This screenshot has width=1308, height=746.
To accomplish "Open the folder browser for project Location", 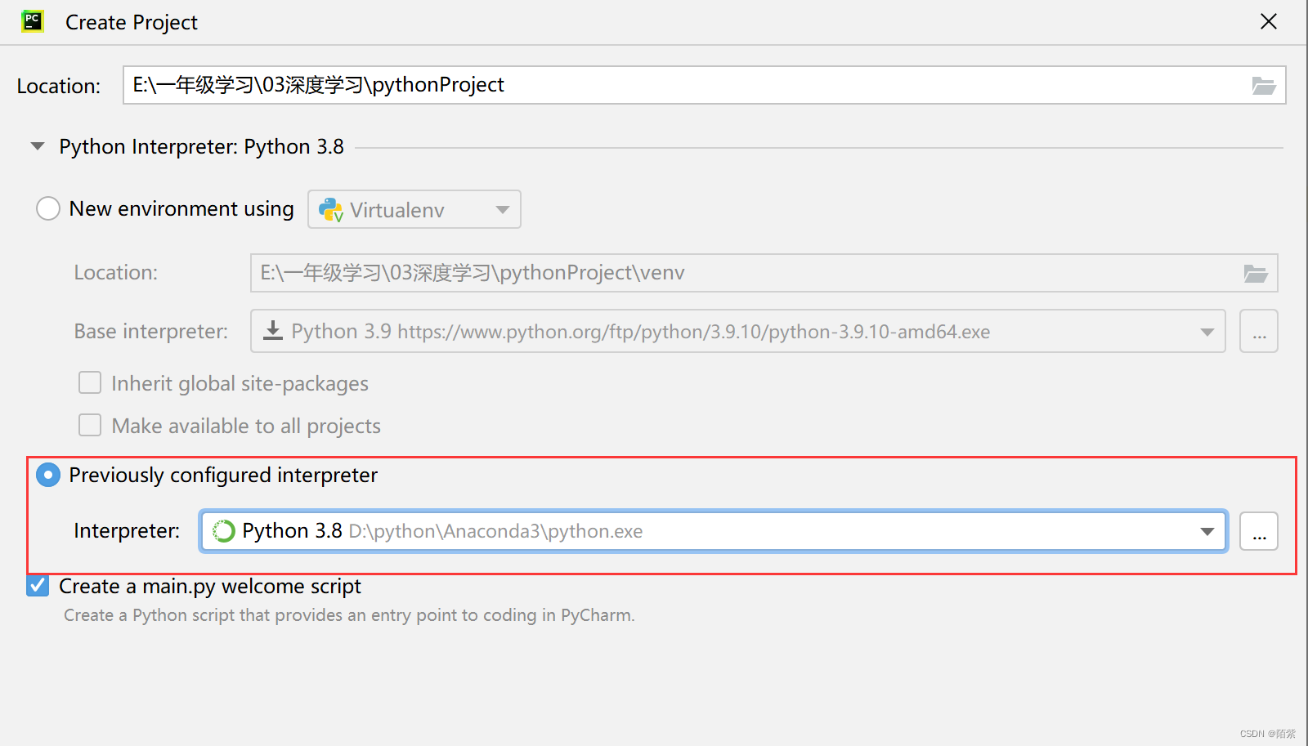I will click(x=1264, y=85).
